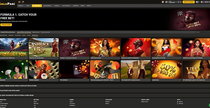The height and width of the screenshot is (108, 210).
Task: Open the cricket bat shortcut icon
Action: pos(23,2)
